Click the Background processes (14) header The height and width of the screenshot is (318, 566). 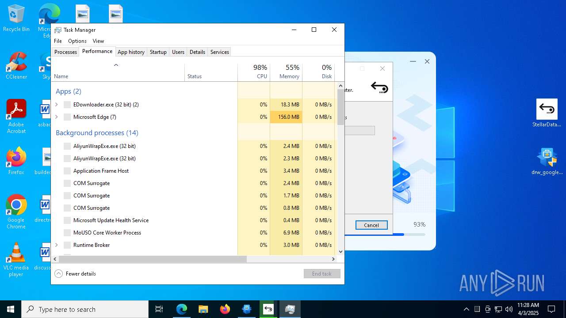coord(97,133)
